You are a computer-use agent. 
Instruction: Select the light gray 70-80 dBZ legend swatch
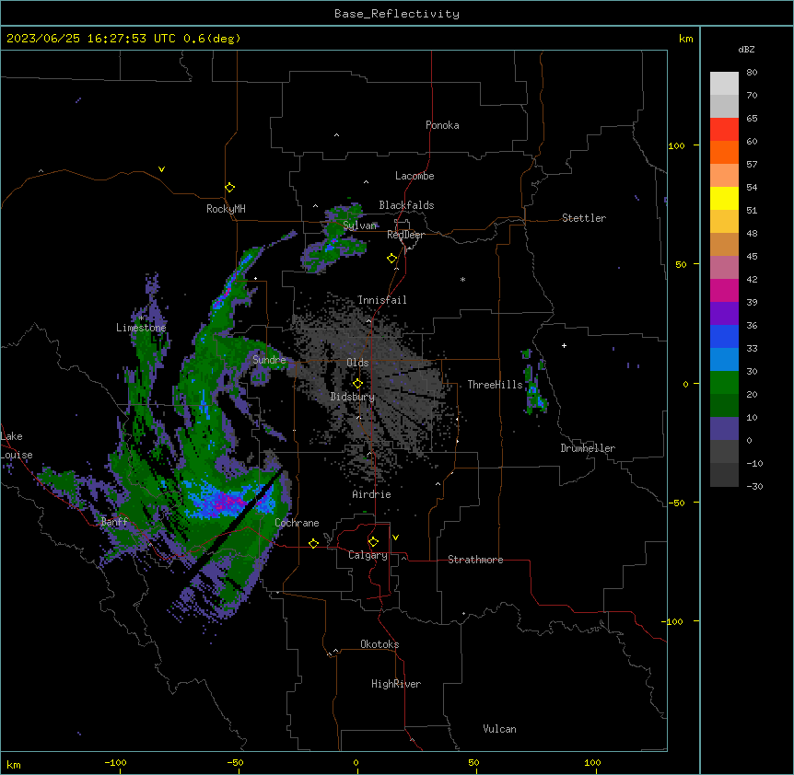click(x=724, y=84)
